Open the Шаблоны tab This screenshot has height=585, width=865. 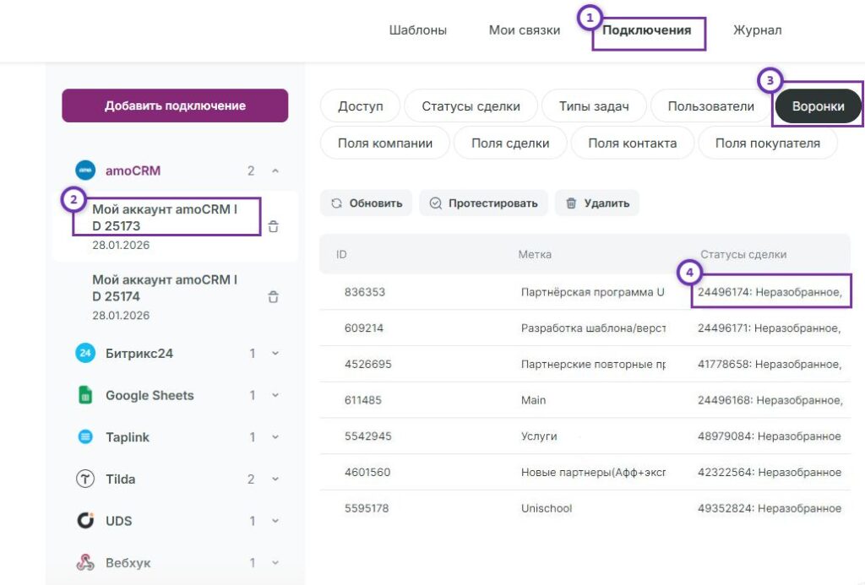click(x=417, y=30)
